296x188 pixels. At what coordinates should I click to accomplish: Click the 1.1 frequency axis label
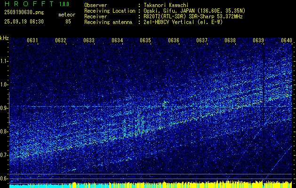pos(5,61)
